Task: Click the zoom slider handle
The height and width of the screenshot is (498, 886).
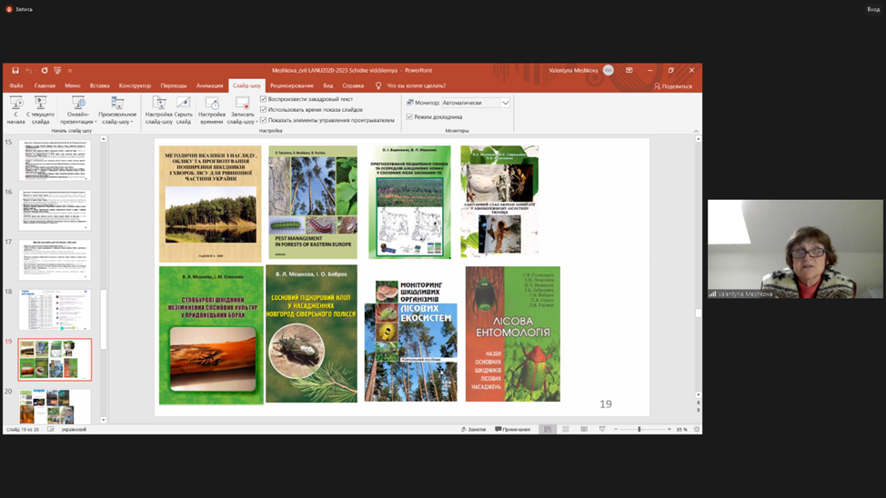Action: click(x=639, y=430)
